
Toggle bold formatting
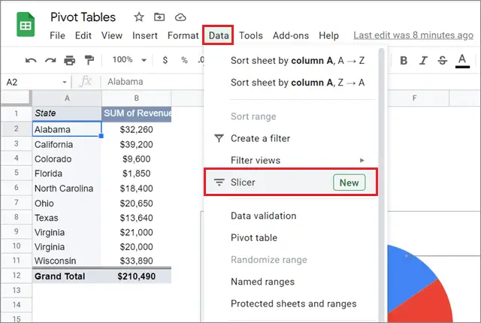click(x=404, y=60)
